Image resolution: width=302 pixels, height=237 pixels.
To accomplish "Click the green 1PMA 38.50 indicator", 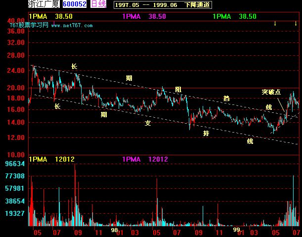I will click(x=234, y=17).
